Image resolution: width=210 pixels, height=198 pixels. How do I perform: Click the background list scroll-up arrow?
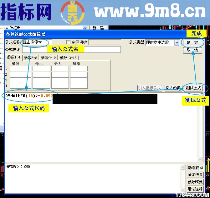point(85,28)
